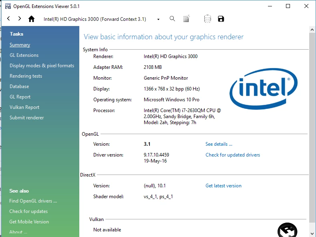316x237 pixels.
Task: Click the OpenGL version value 3.1
Action: [147, 144]
